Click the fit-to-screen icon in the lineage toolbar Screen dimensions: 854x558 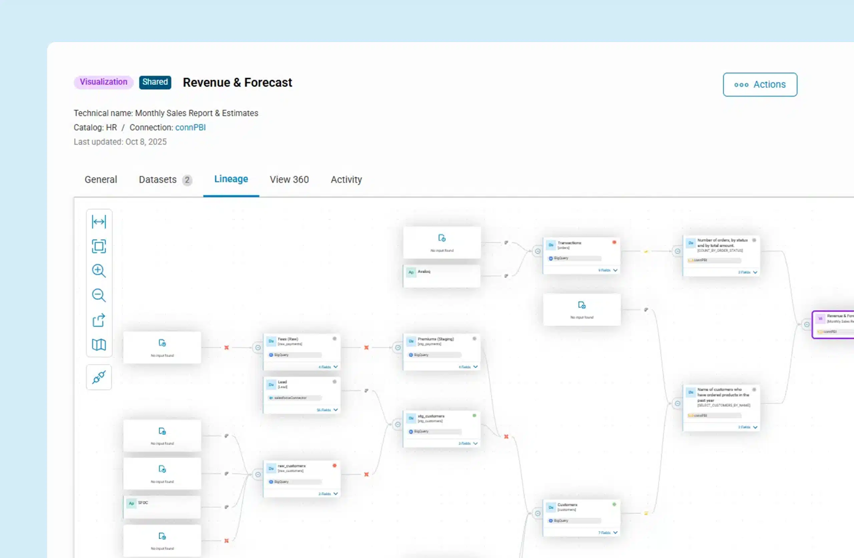[99, 246]
